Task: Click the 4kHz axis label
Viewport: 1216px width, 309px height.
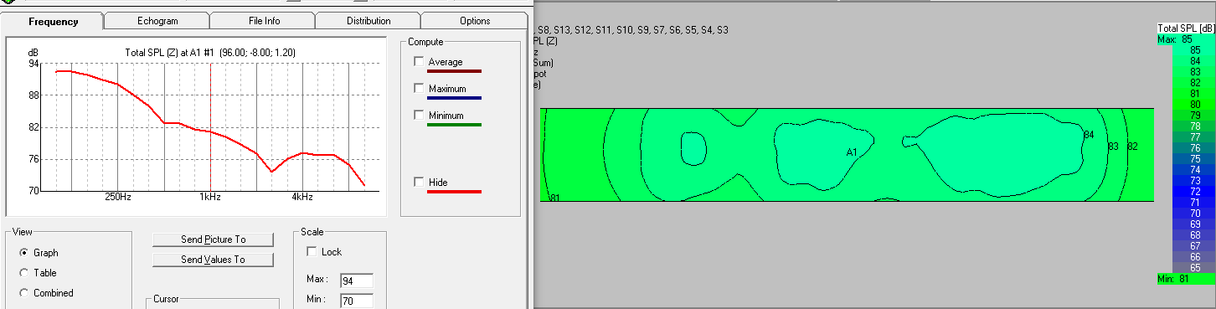Action: pyautogui.click(x=302, y=198)
